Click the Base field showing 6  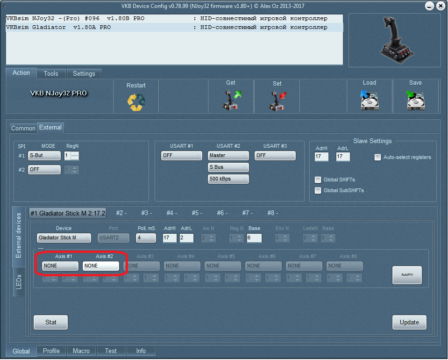click(254, 238)
